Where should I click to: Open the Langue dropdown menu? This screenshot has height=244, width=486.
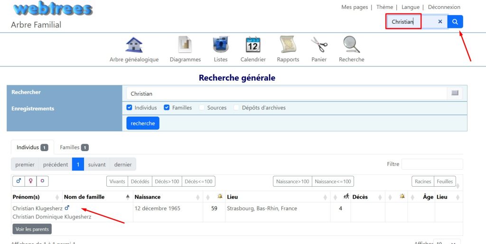(x=410, y=7)
